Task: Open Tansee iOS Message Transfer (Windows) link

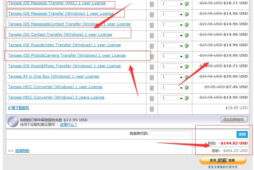Action: coord(61,13)
